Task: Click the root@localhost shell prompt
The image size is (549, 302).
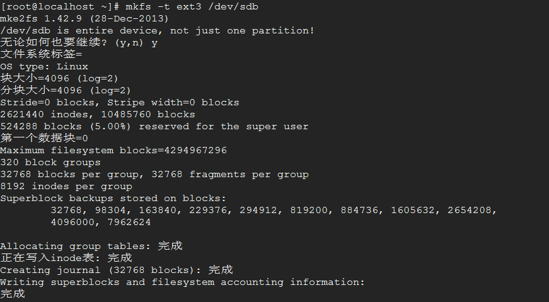Action: (61, 7)
